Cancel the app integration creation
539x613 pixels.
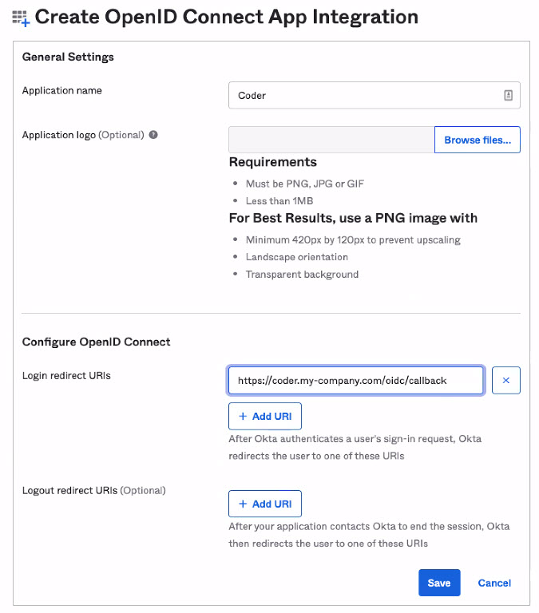coord(494,583)
